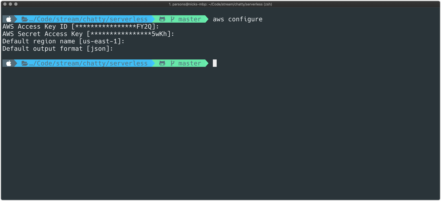Click the folder icon in first prompt

click(x=25, y=19)
